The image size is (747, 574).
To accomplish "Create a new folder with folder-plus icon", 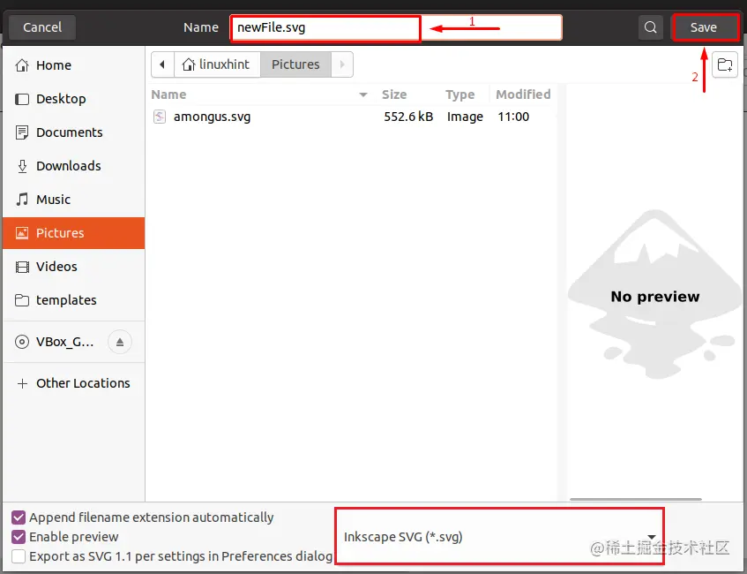I will click(x=725, y=64).
